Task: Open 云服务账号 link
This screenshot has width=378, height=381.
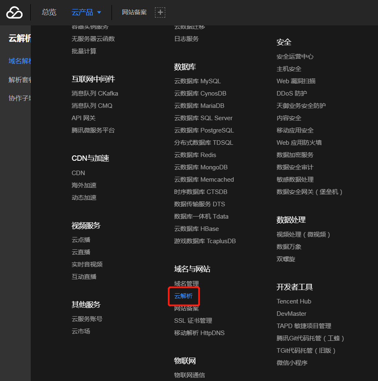Action: (87, 319)
